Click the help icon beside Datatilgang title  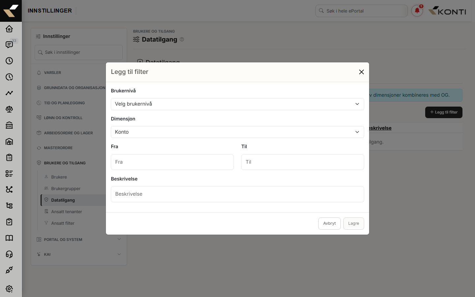tap(182, 39)
